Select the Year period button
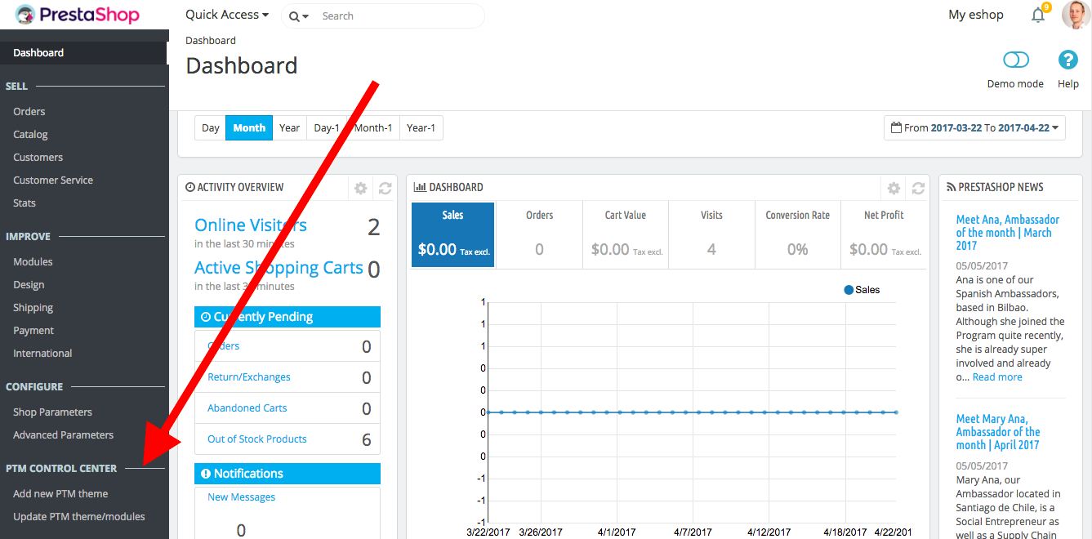Screen dimensions: 1092x539 click(289, 127)
